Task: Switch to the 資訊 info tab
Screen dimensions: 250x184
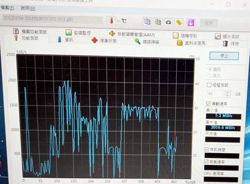Action: coord(66,39)
